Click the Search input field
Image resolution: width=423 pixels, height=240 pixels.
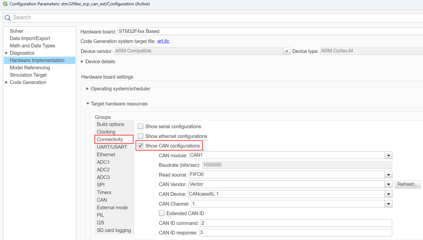(x=207, y=18)
